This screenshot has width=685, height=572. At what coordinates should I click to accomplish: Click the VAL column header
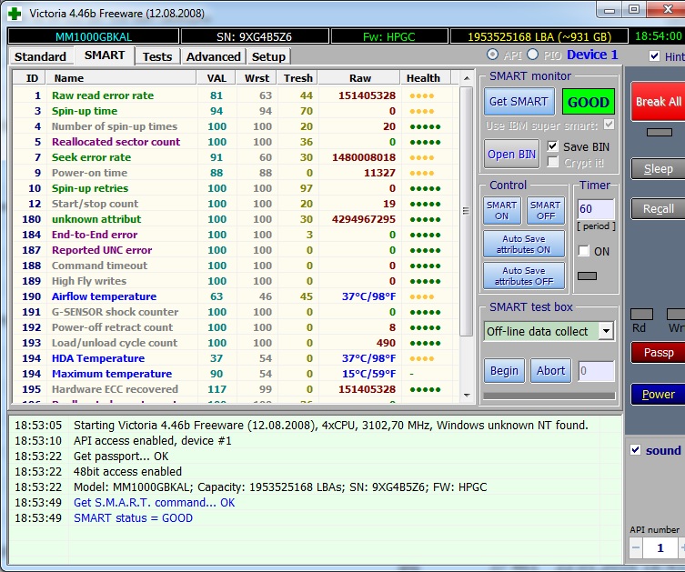pyautogui.click(x=217, y=78)
